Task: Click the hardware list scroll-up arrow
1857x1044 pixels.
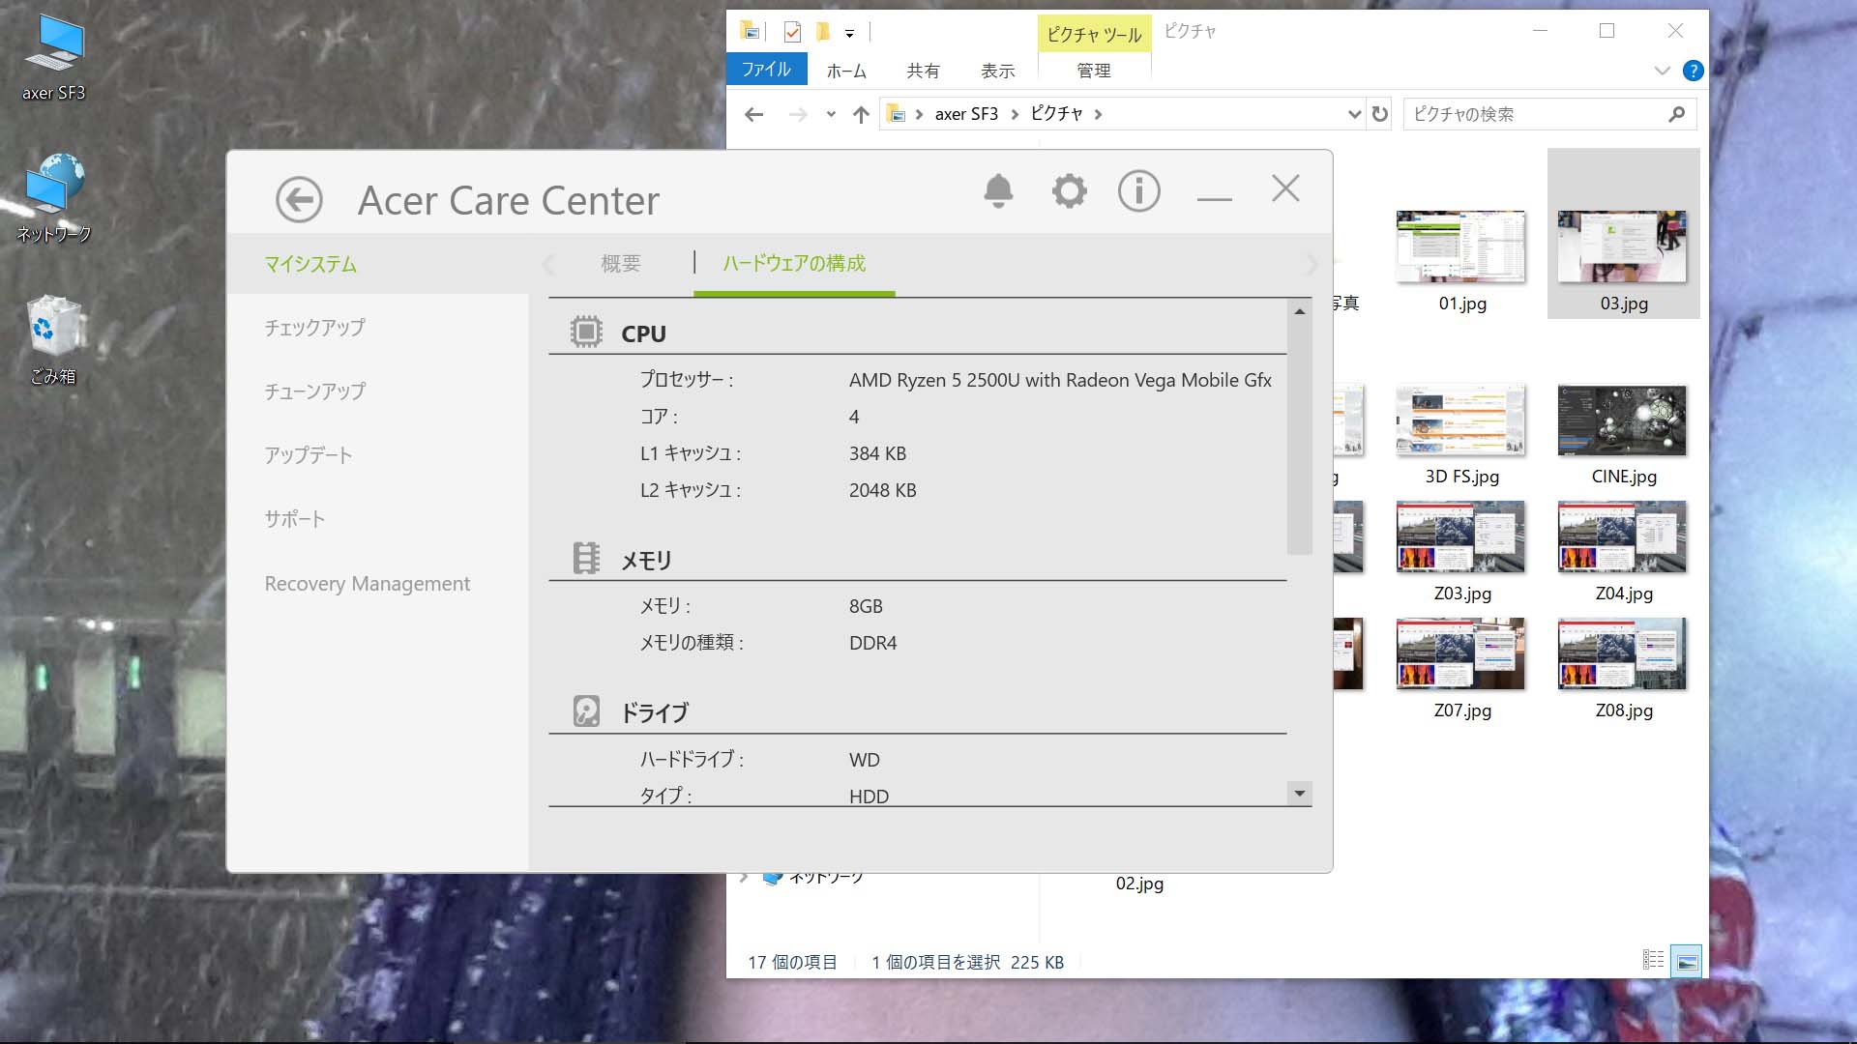Action: [x=1300, y=311]
